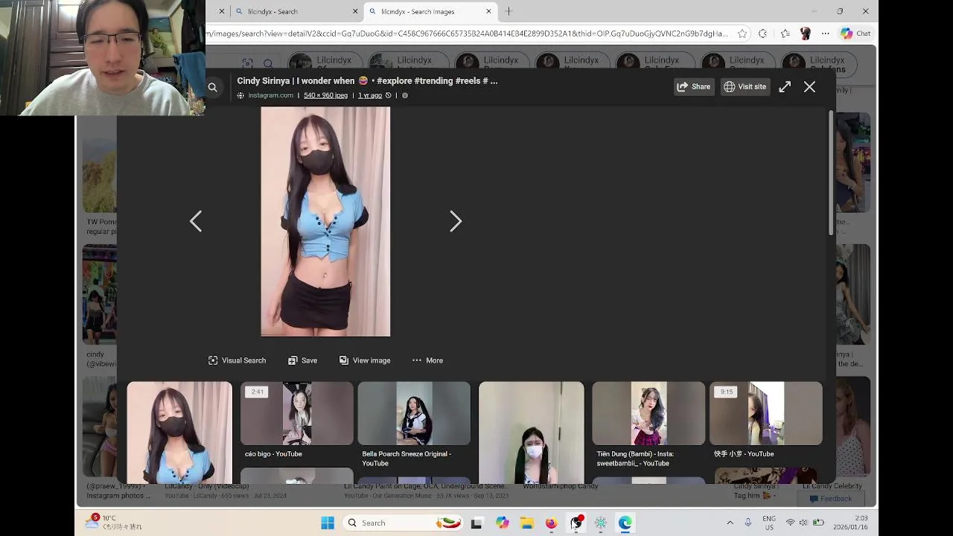Click the Share button in image viewer
The height and width of the screenshot is (536, 953).
[x=693, y=87]
